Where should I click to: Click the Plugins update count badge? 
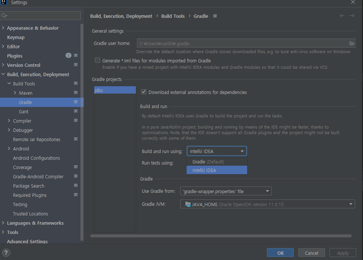tap(68, 55)
